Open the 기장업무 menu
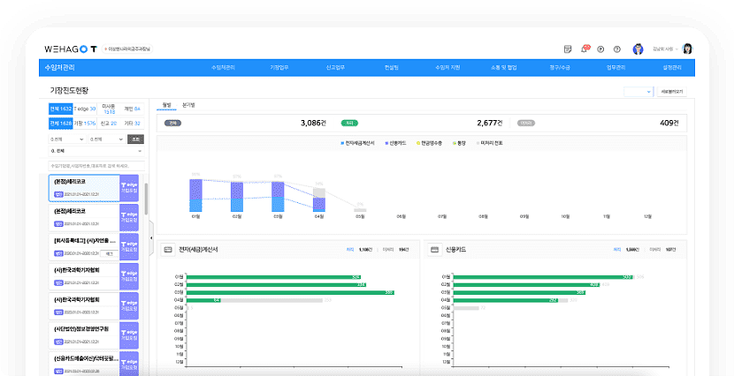This screenshot has width=734, height=376. (279, 68)
